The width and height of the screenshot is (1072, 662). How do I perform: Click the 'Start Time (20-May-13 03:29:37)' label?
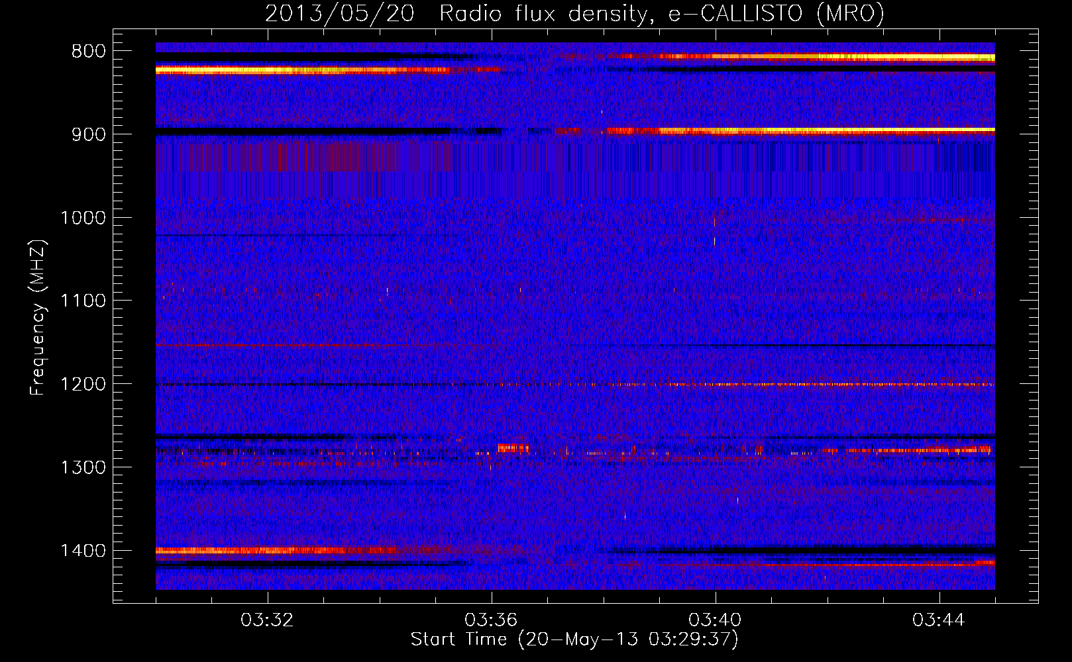(x=574, y=639)
